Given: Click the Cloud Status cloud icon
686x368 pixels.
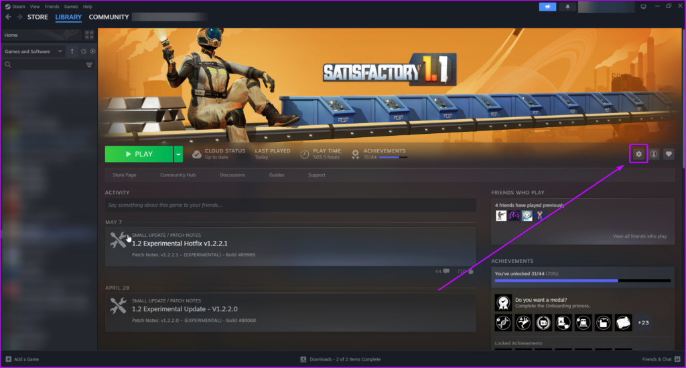Looking at the screenshot, I should [197, 154].
